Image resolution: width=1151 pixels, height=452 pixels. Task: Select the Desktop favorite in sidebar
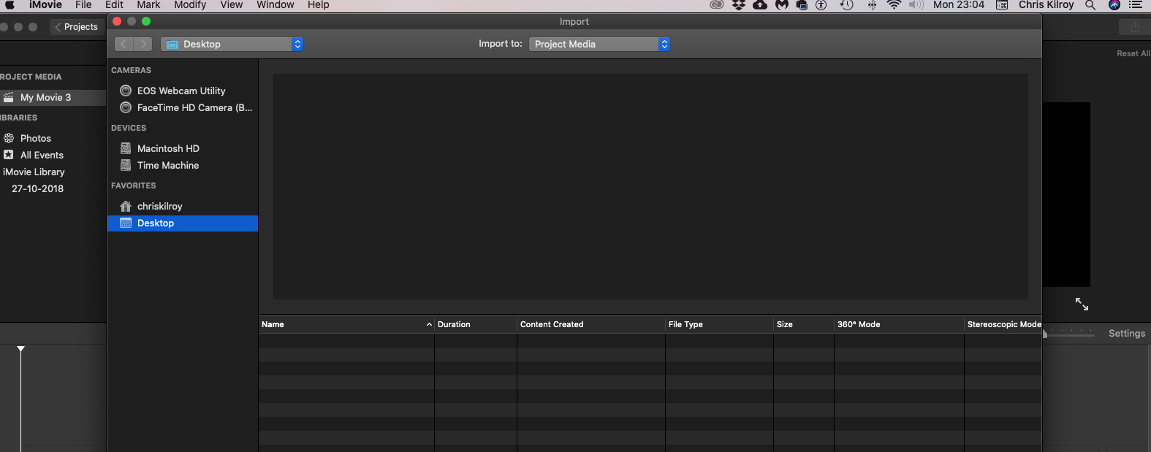pyautogui.click(x=182, y=223)
